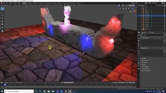Screen dimensions: 166x93
Task: Select the Annotate pencil tool
Action: pos(2,28)
